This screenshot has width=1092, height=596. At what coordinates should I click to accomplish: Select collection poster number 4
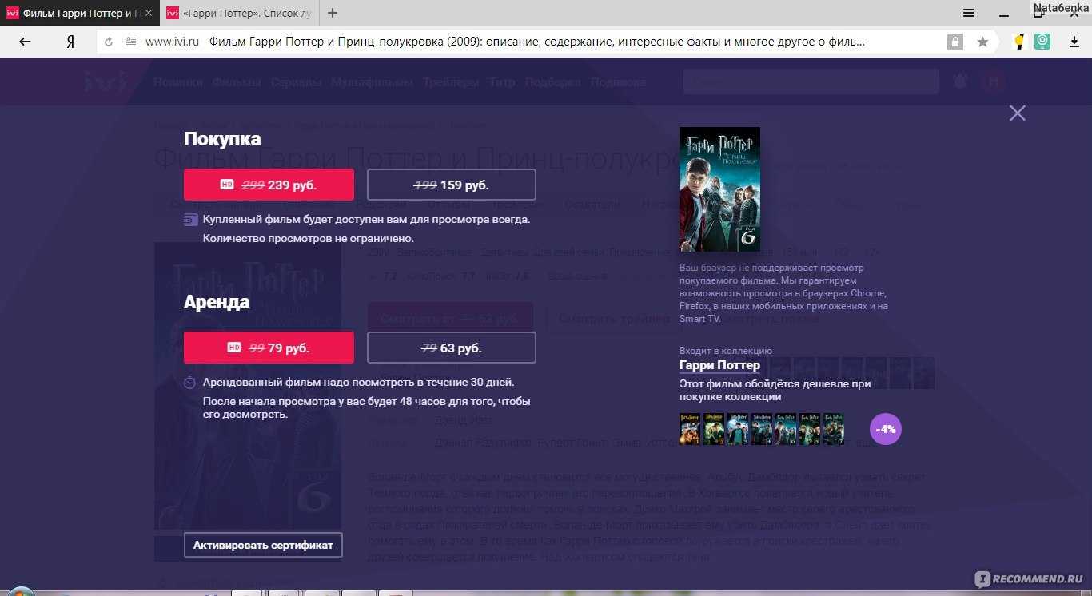point(762,428)
